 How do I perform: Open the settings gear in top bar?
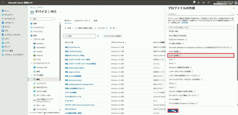198,3
